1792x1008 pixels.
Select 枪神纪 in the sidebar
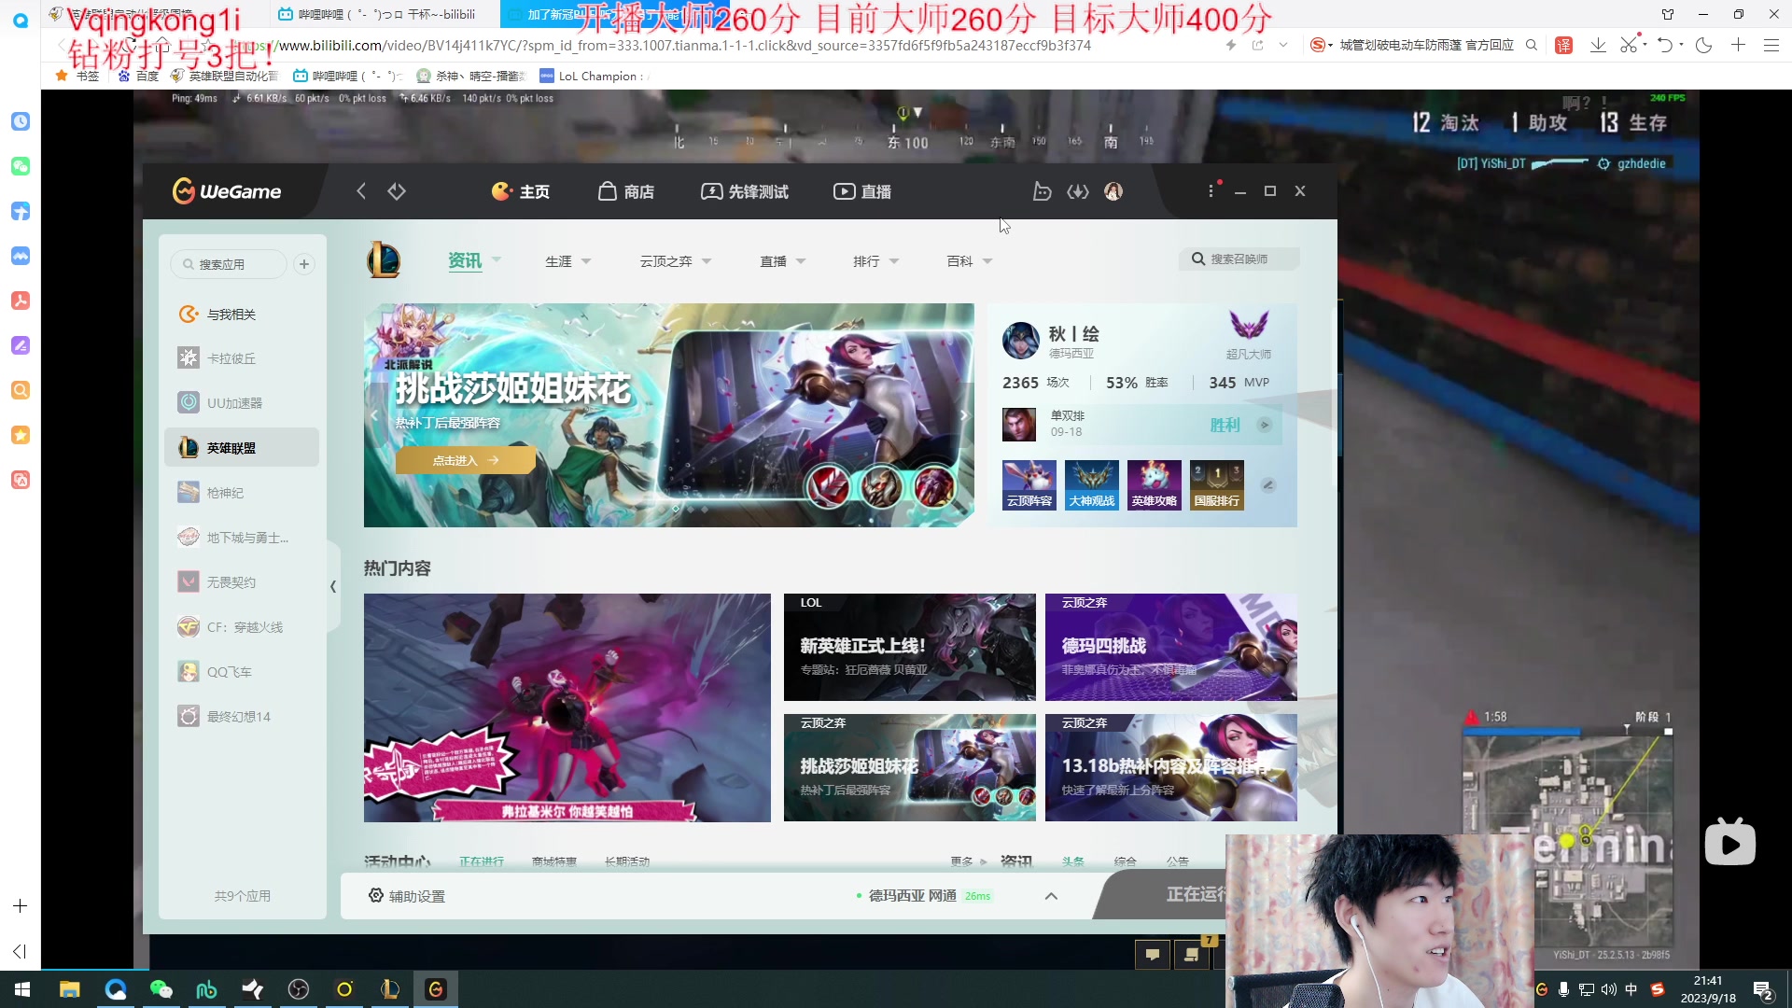241,493
